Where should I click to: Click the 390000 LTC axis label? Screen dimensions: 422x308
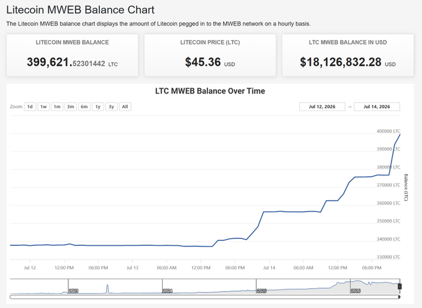pos(388,149)
